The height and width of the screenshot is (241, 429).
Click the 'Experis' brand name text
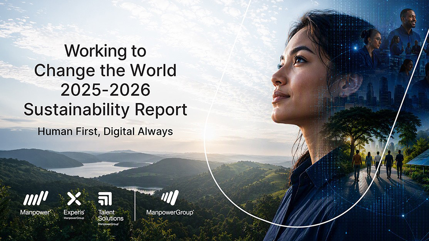(x=74, y=212)
